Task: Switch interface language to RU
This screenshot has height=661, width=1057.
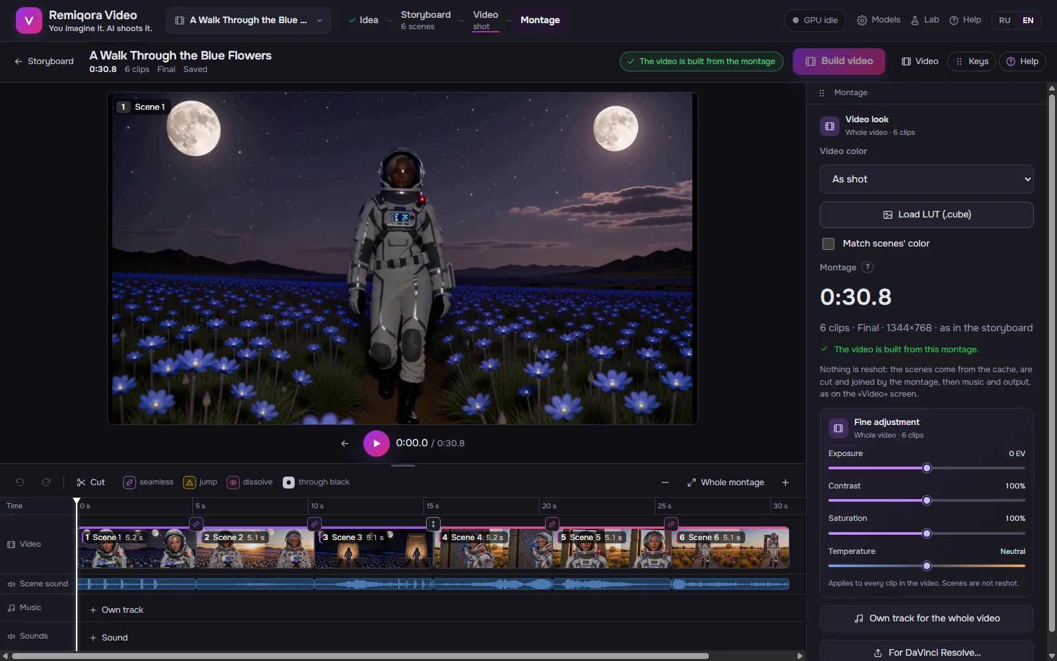Action: point(1005,20)
